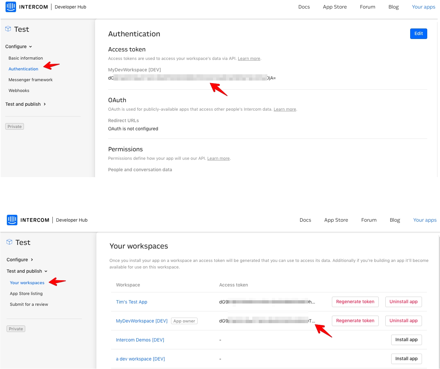Viewport: 440px width, 369px height.
Task: Click the Intercom logo above Your workspaces page
Action: pos(12,220)
